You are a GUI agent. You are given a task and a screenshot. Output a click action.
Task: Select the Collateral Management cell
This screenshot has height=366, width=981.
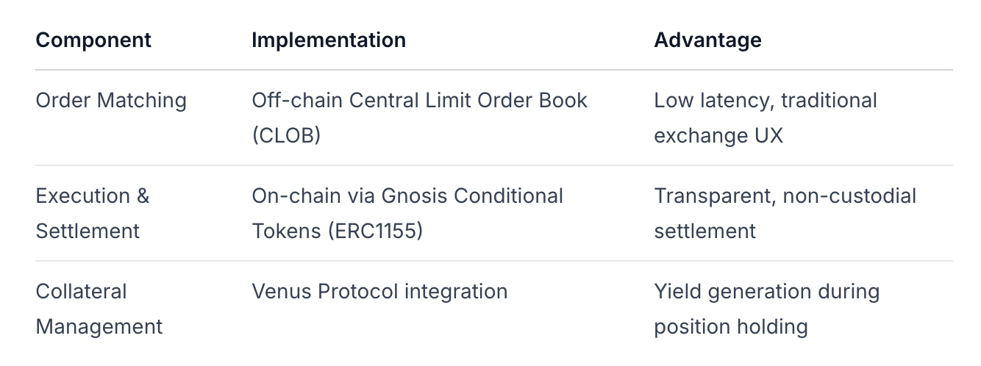[99, 309]
